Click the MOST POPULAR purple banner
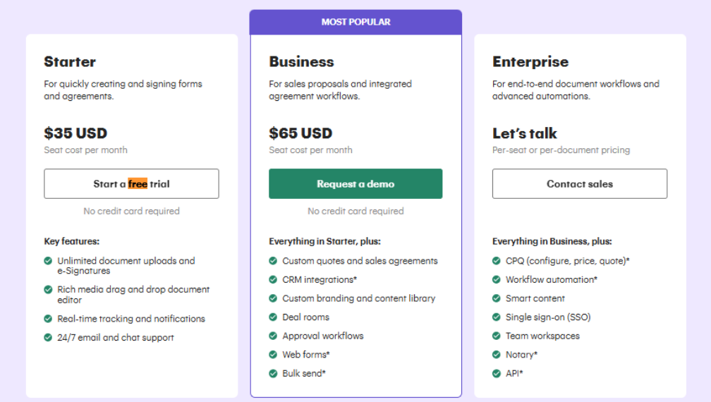 point(355,22)
